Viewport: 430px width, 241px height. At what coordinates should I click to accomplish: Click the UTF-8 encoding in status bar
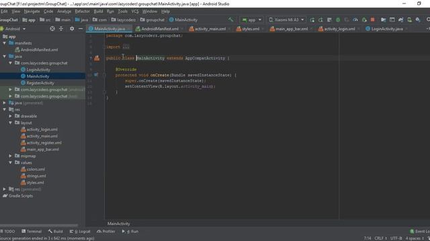coord(396,238)
